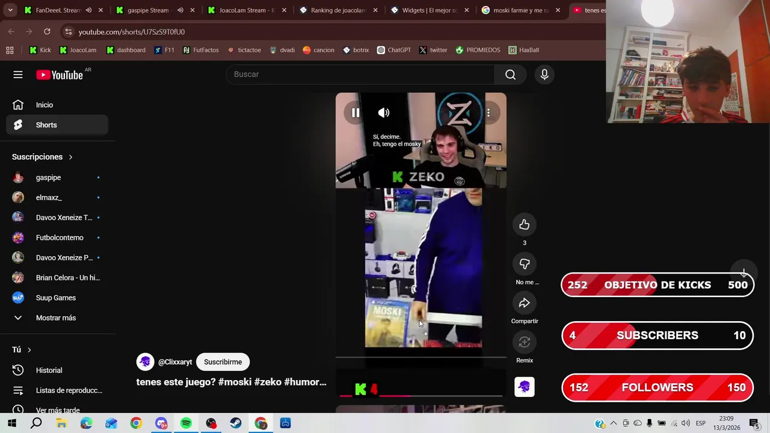
Task: Click the search magnifier button
Action: (510, 74)
